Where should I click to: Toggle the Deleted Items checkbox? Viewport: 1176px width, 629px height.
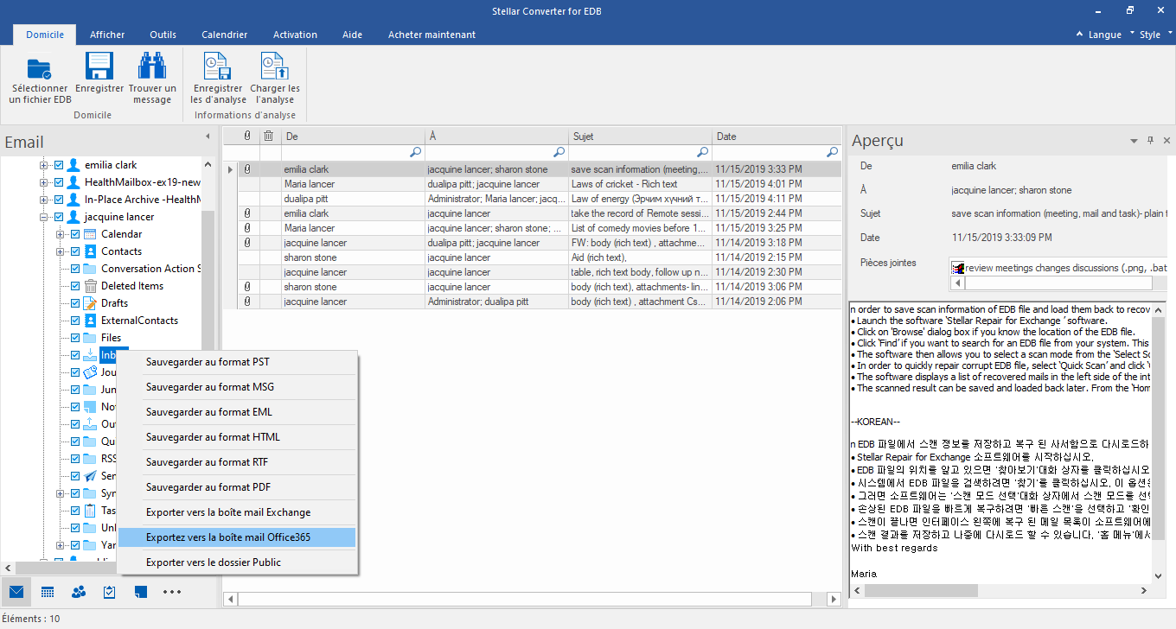pos(75,286)
